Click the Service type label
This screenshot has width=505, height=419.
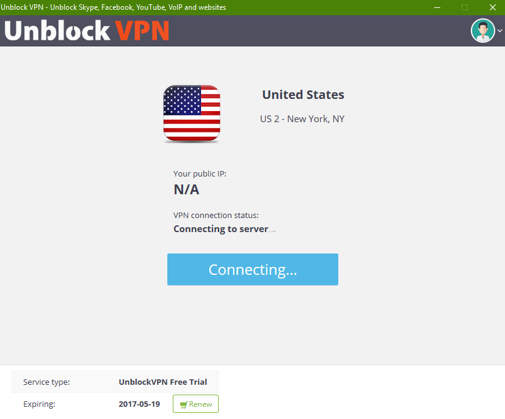(46, 382)
